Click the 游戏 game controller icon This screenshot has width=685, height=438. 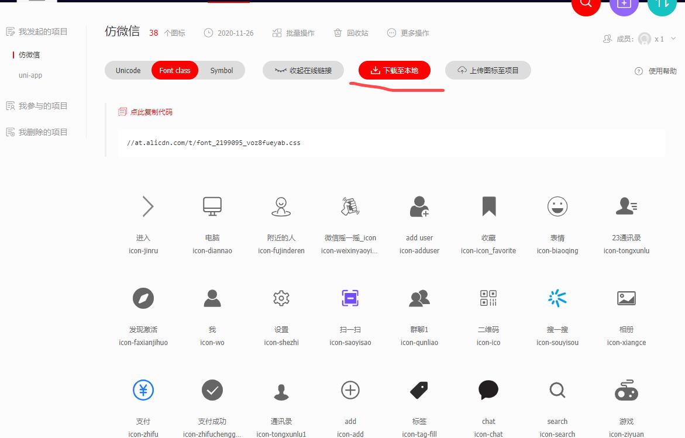pyautogui.click(x=626, y=390)
